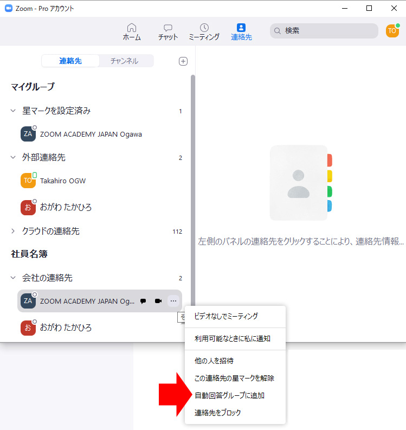Choose ビデオなしでミーティング from context menu
The height and width of the screenshot is (430, 406).
[x=226, y=316]
